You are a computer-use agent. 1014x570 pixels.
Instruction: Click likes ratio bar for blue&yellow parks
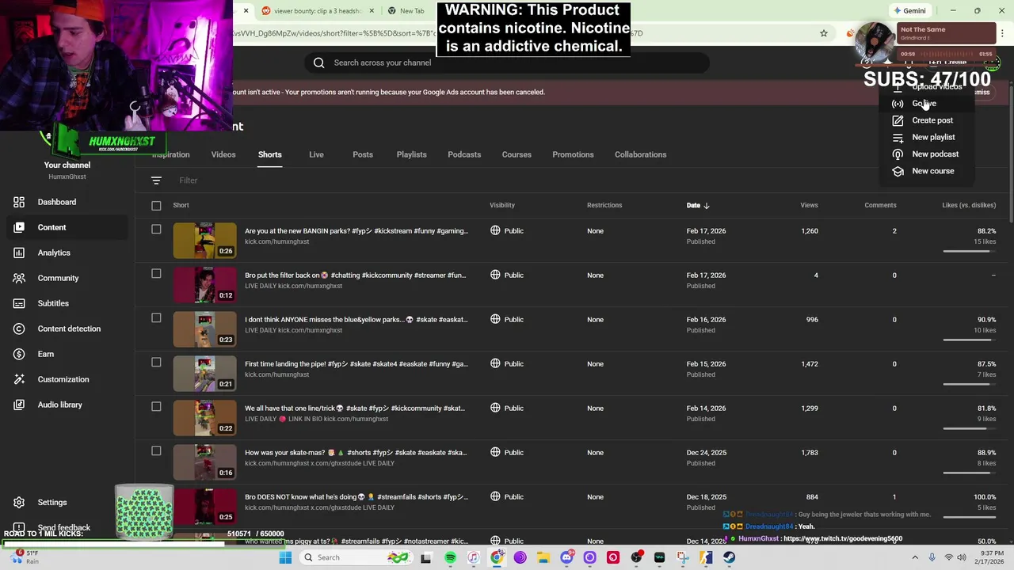tap(969, 340)
